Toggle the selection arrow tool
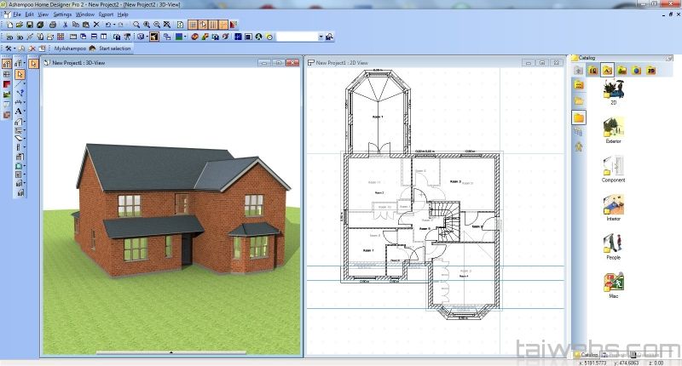The image size is (682, 366). (20, 75)
